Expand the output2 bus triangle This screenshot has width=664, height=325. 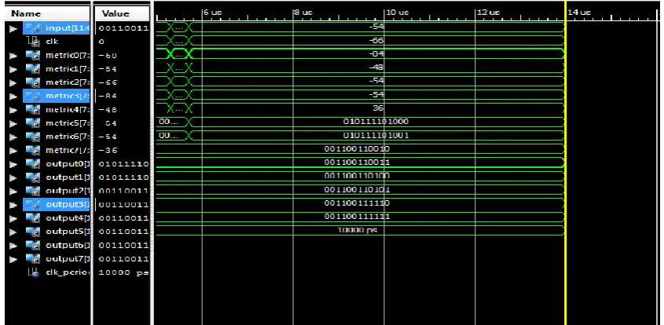[13, 191]
